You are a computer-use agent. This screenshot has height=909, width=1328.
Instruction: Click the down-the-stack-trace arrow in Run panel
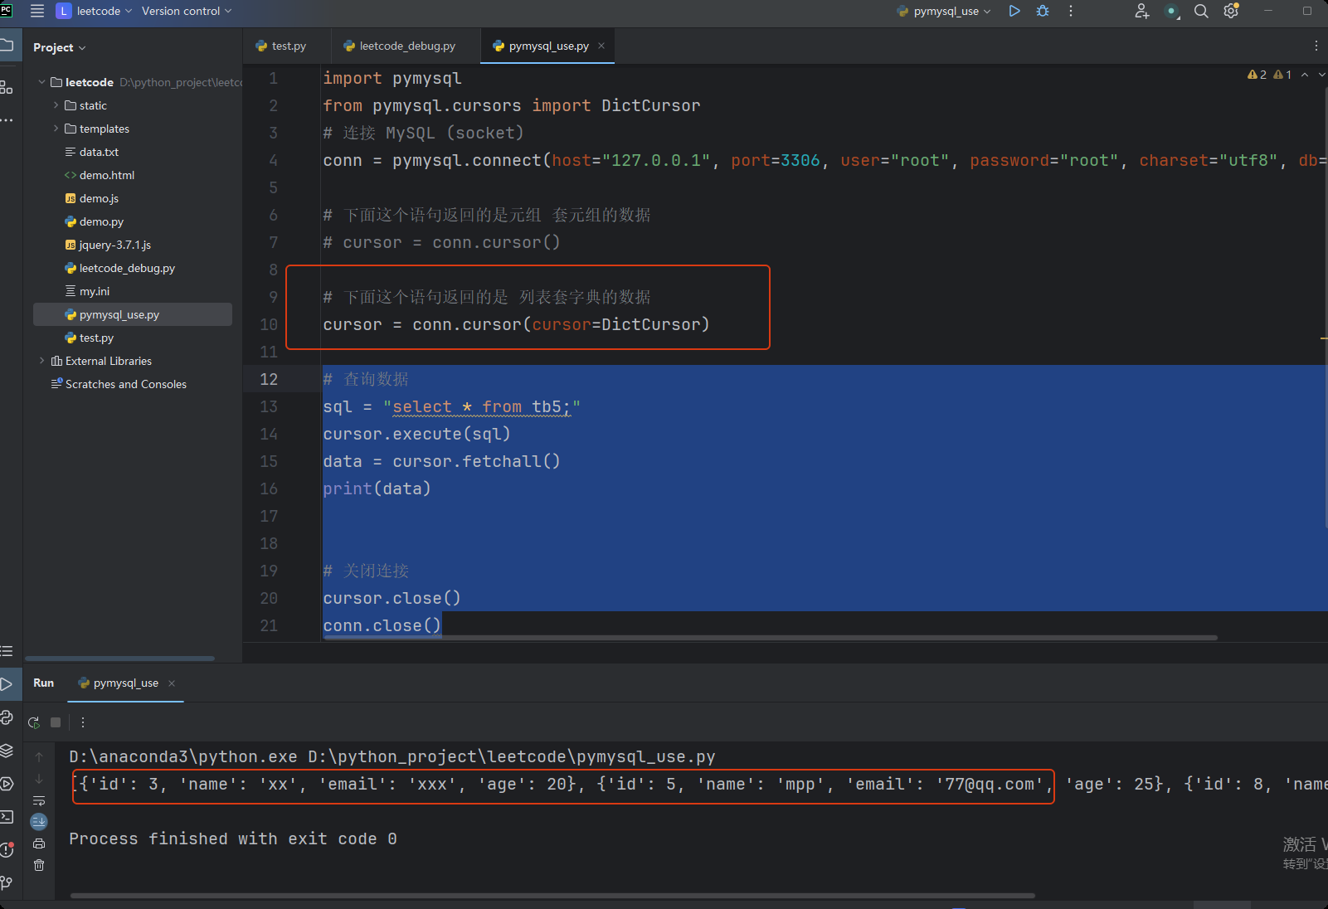click(x=39, y=779)
